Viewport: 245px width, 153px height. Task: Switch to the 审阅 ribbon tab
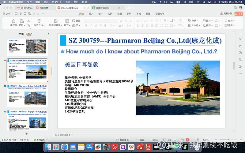click(x=139, y=14)
